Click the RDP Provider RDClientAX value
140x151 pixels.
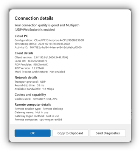(40, 65)
